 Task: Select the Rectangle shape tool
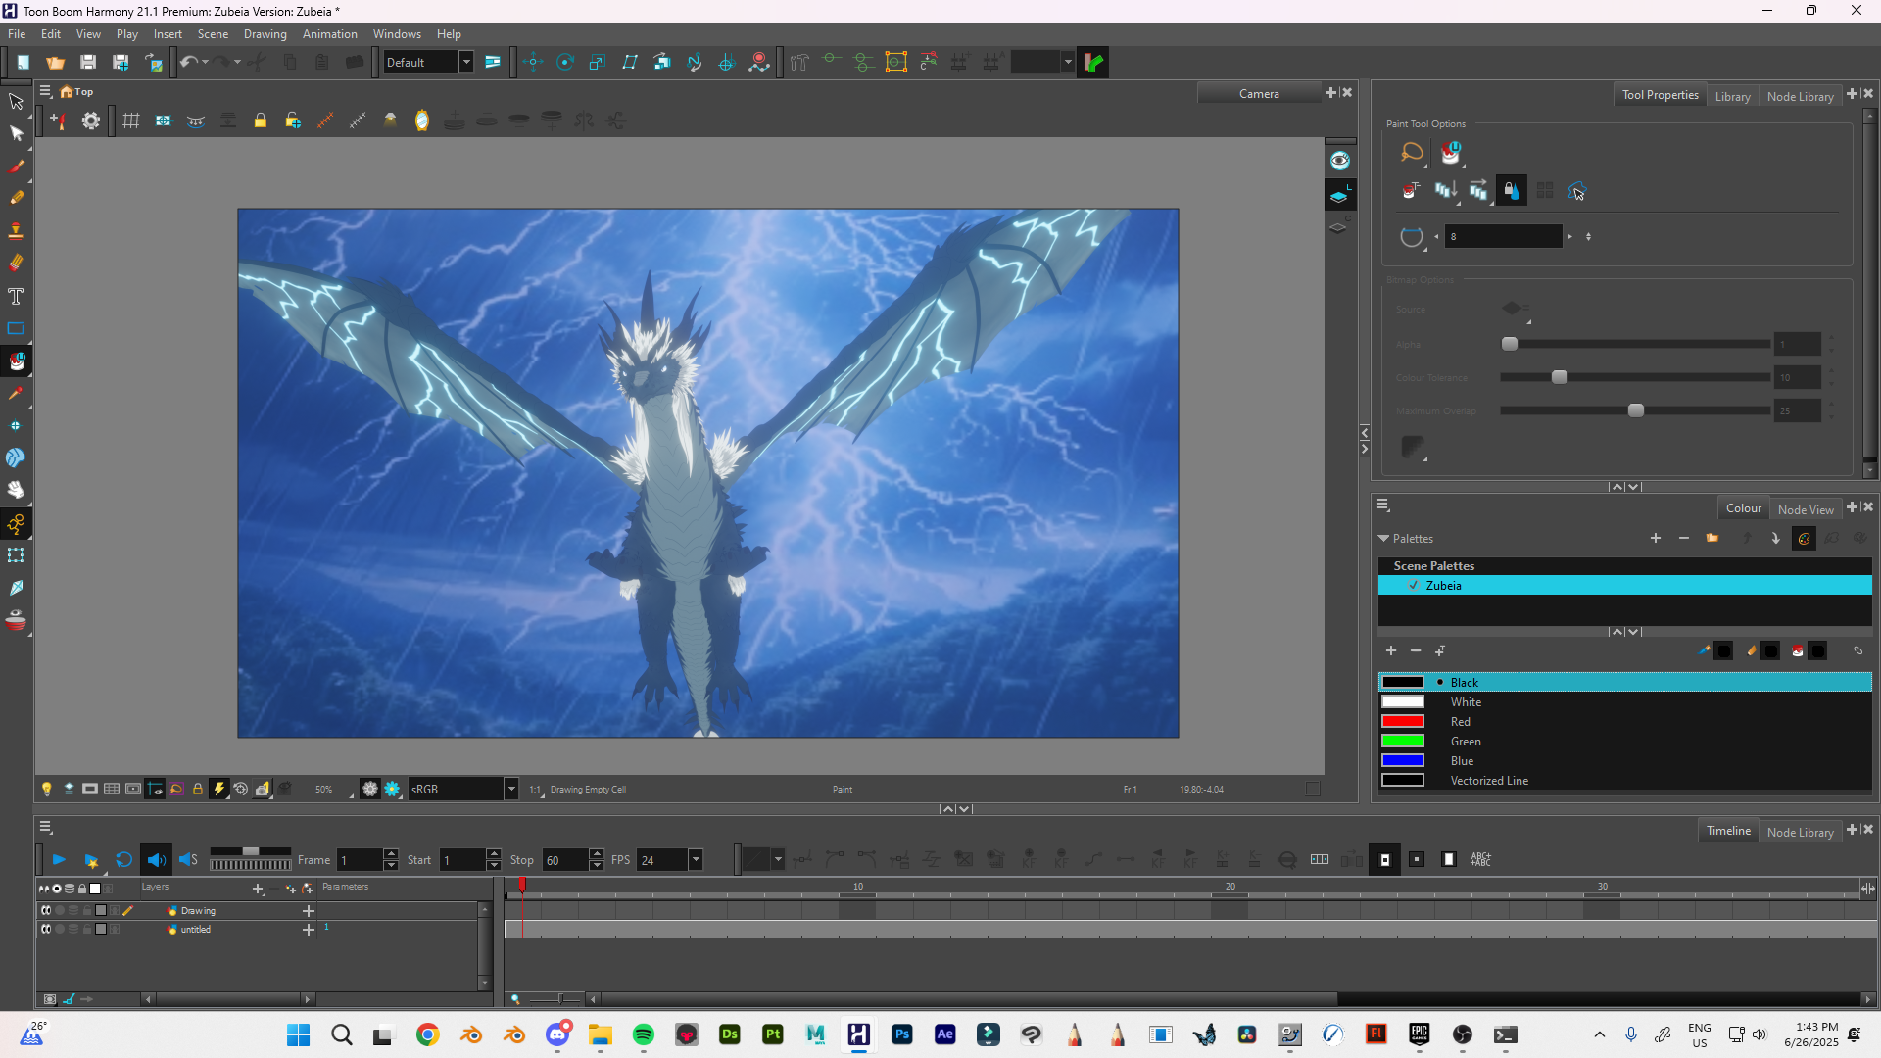click(x=16, y=328)
